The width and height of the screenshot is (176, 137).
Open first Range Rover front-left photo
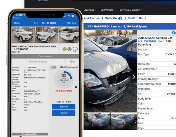[x=23, y=35]
